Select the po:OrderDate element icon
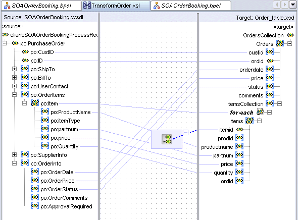 coord(35,172)
